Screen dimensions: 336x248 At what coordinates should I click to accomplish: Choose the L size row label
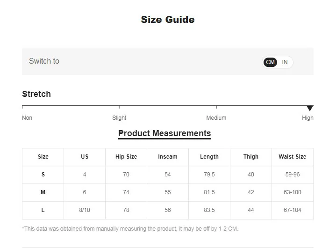[43, 210]
